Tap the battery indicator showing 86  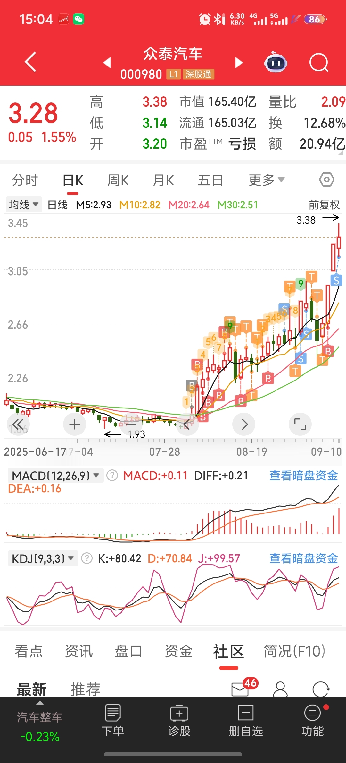[x=315, y=19]
